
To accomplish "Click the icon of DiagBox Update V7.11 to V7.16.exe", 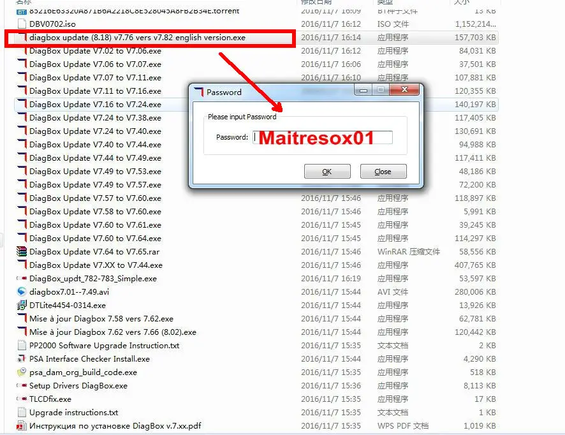I will pos(22,91).
